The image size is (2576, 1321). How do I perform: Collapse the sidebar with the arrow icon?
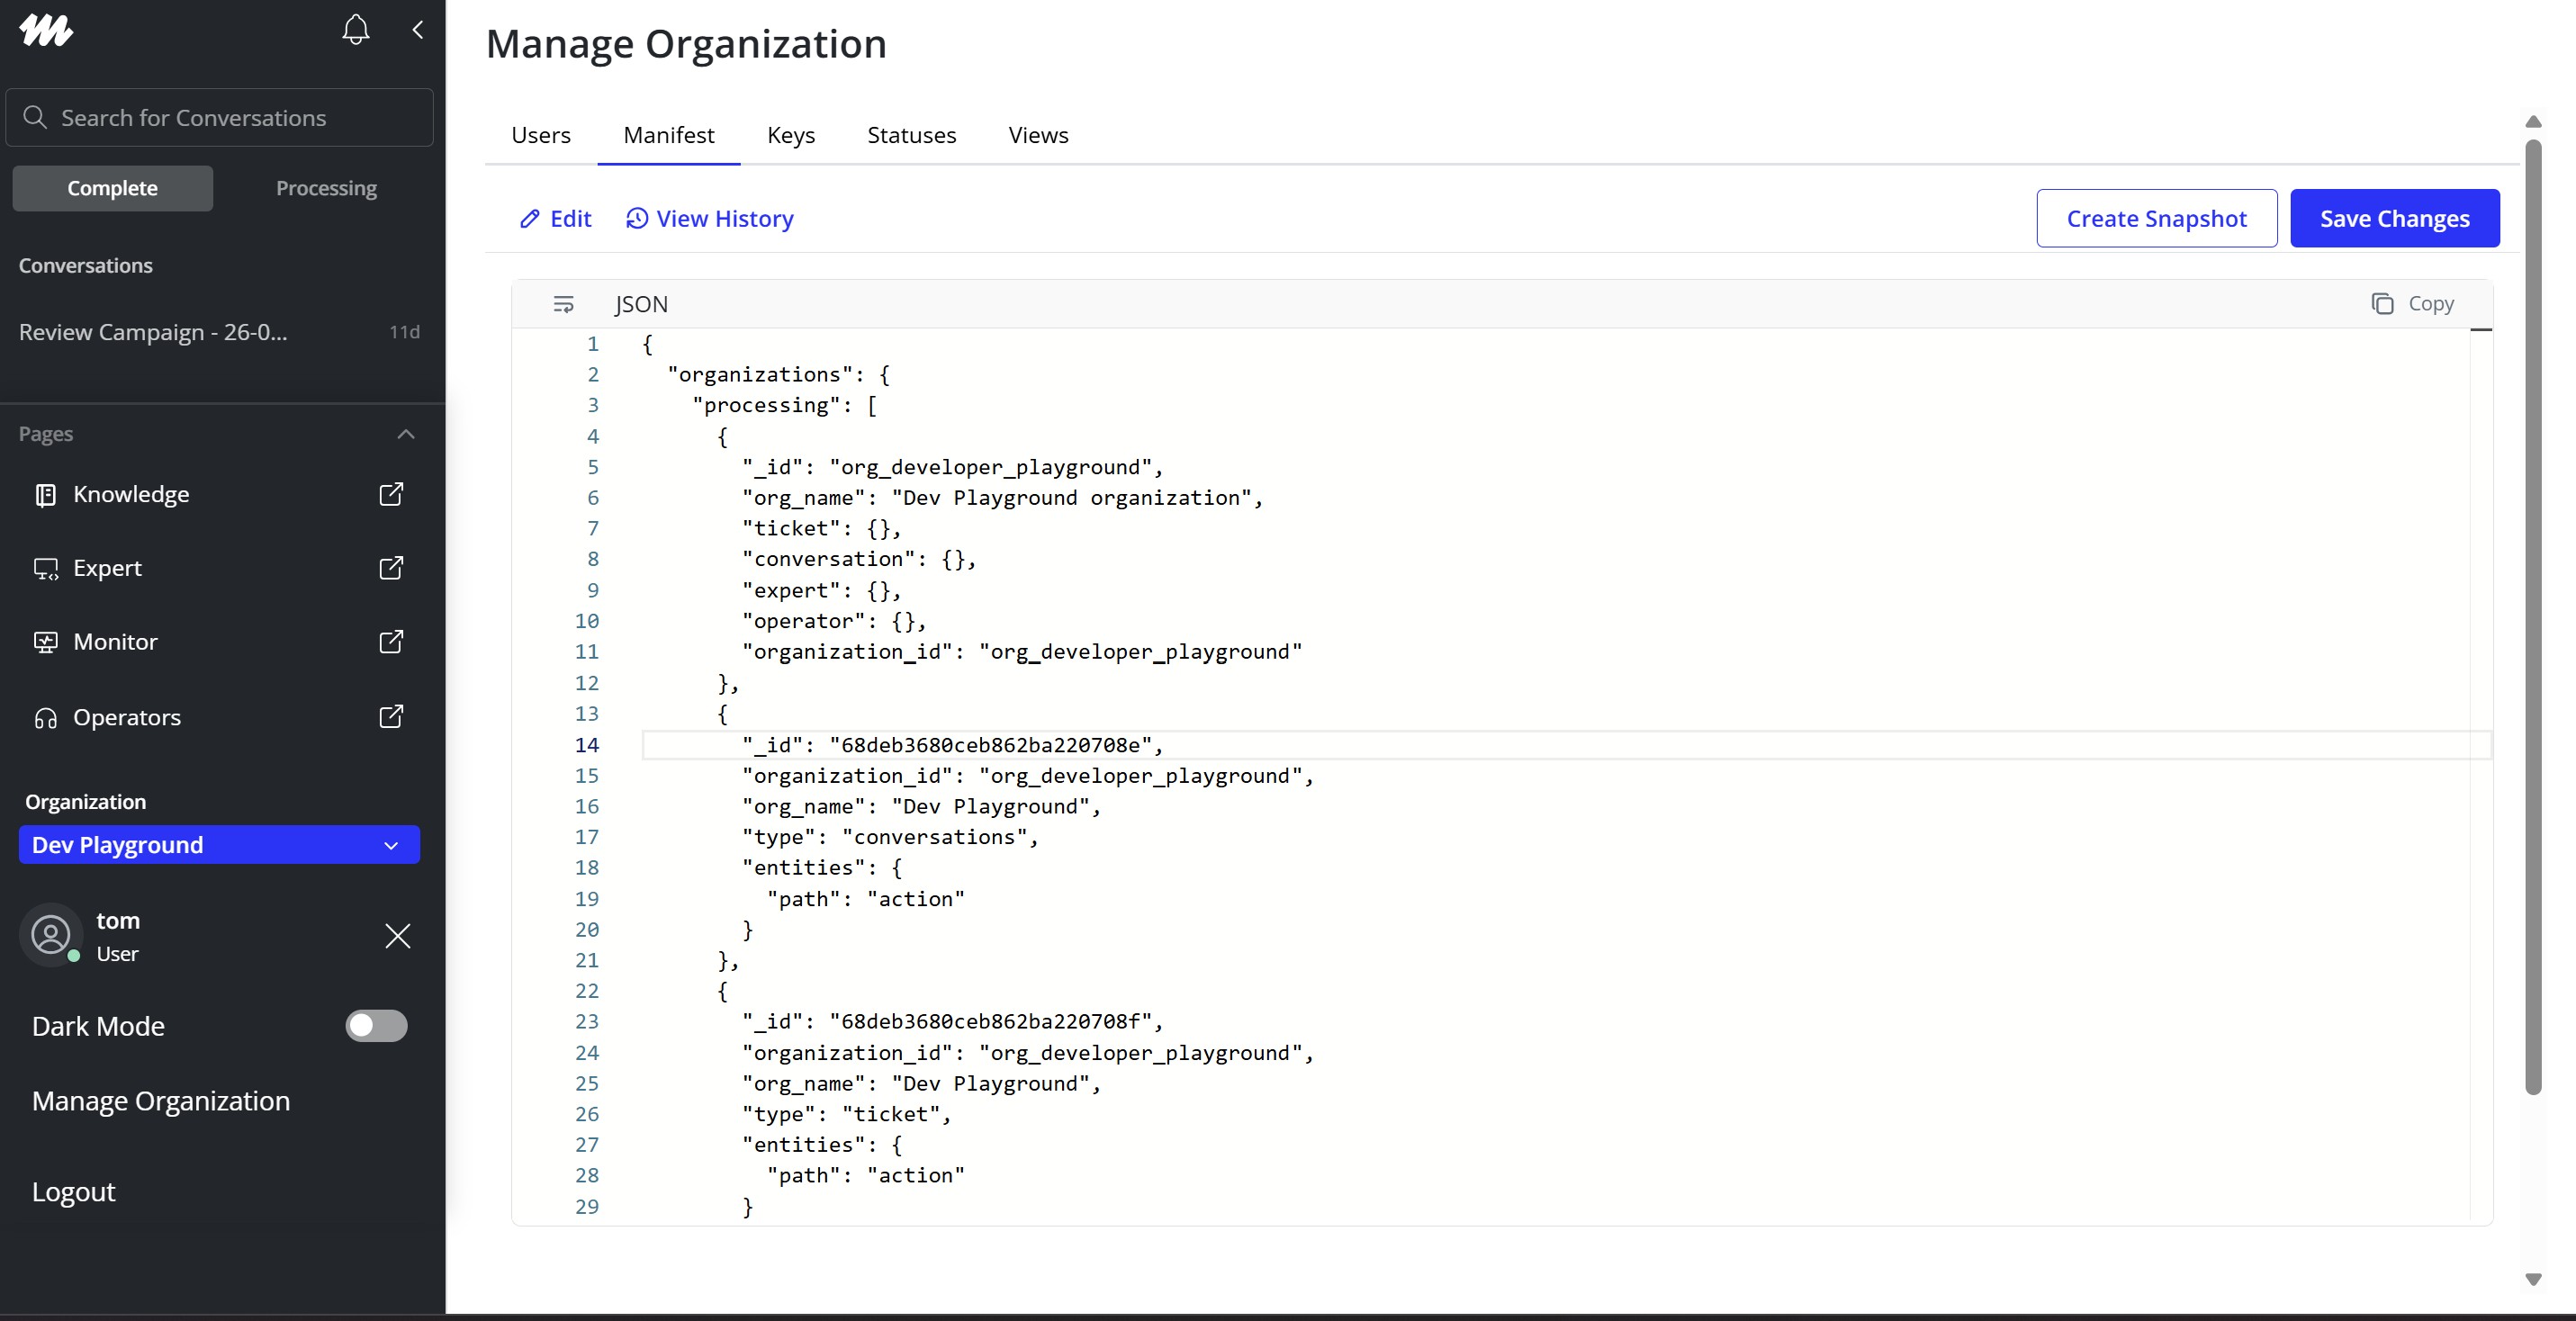tap(418, 30)
